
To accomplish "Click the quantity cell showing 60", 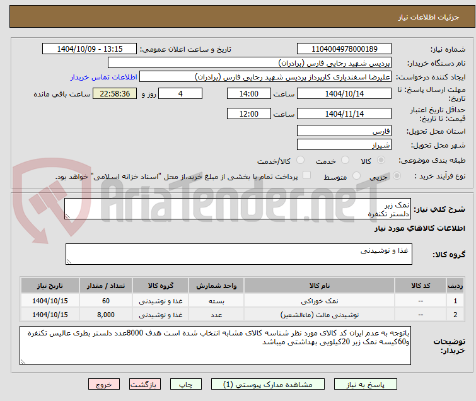I will [106, 301].
